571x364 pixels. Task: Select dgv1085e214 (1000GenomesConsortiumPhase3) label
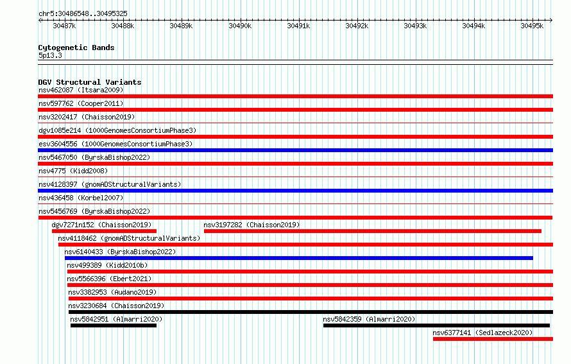click(x=117, y=130)
